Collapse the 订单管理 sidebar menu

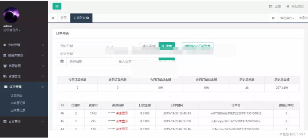[23, 87]
